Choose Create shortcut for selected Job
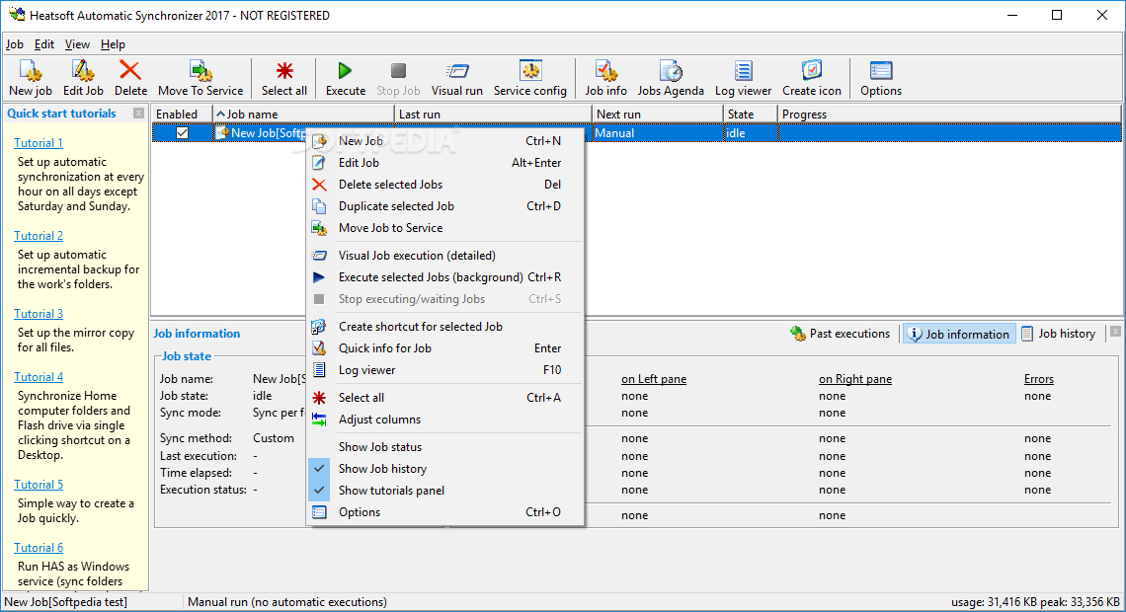Image resolution: width=1126 pixels, height=612 pixels. click(x=445, y=327)
